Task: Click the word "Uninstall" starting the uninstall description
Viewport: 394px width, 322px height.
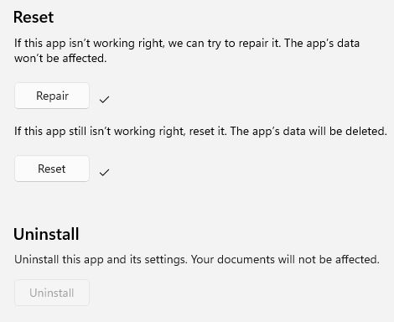Action: (36, 259)
